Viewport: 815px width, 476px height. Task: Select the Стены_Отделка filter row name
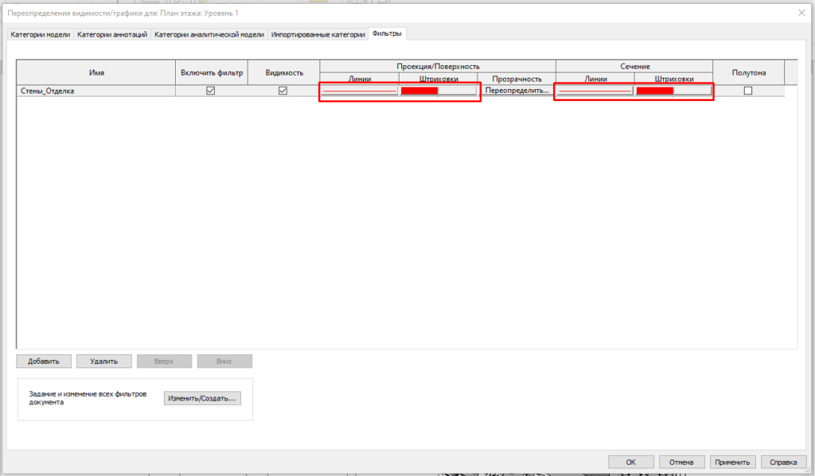click(x=48, y=91)
